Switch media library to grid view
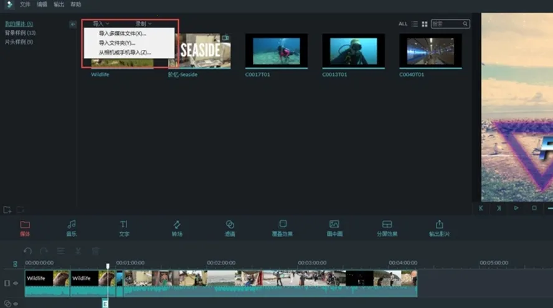This screenshot has height=308, width=553. pyautogui.click(x=425, y=24)
